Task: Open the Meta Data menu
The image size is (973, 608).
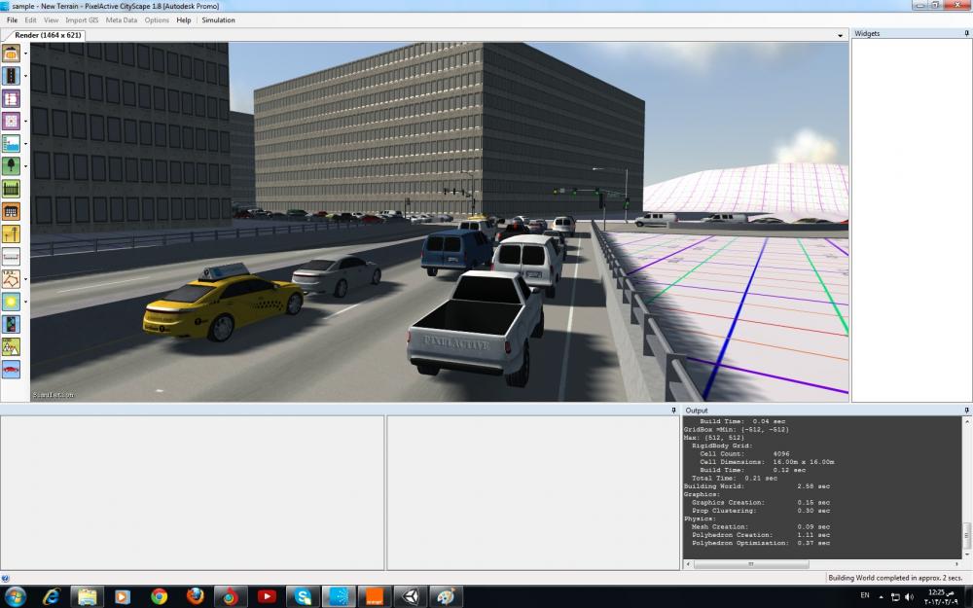Action: coord(122,19)
